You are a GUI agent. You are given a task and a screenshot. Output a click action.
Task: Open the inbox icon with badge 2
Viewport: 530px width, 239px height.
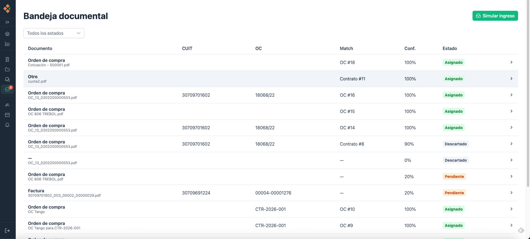[7, 89]
